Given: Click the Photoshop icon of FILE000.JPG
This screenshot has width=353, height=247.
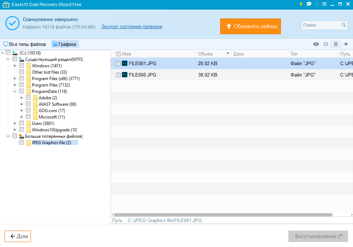Looking at the screenshot, I should point(125,75).
